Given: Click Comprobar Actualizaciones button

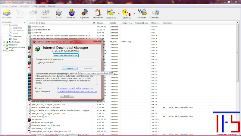Looking at the screenshot, I should point(65,55).
